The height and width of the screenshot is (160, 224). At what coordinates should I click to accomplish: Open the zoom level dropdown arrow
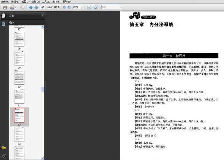point(82,7)
